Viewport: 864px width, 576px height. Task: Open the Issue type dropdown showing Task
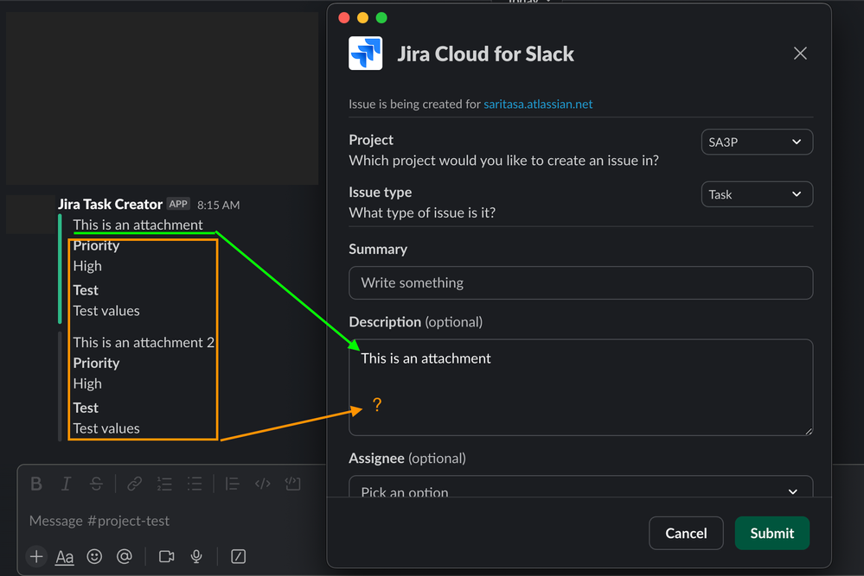point(757,194)
